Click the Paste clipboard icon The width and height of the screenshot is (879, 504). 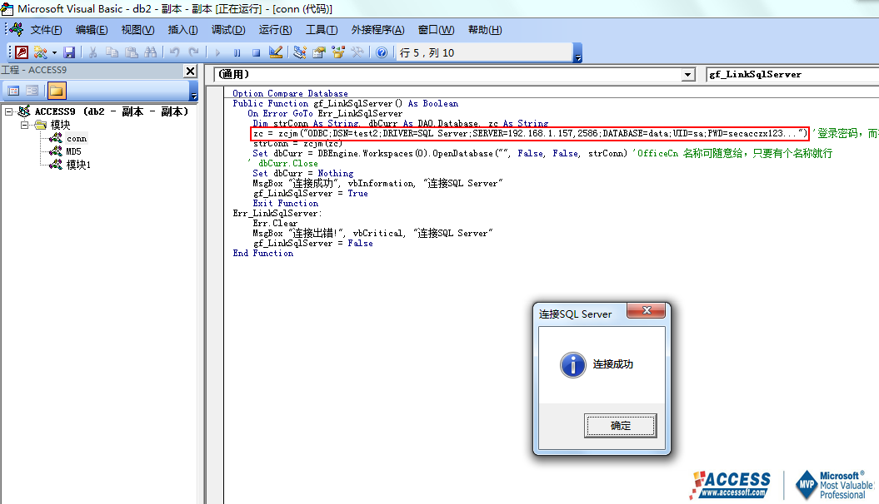point(131,52)
